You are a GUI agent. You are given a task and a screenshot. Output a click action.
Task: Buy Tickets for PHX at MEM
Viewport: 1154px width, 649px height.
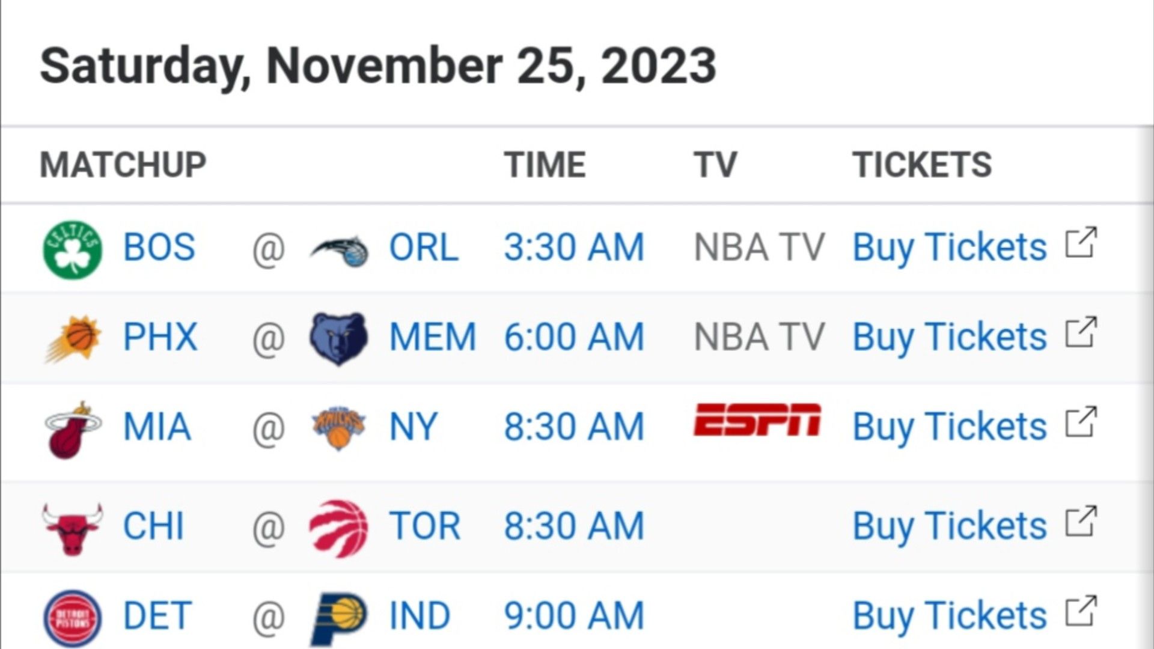(950, 337)
